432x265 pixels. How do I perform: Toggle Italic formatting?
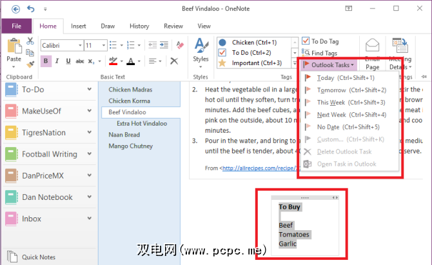(57, 61)
